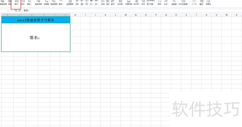The width and height of the screenshot is (242, 127).
Task: Open the 形状 shapes menu
Action: click(x=23, y=3)
